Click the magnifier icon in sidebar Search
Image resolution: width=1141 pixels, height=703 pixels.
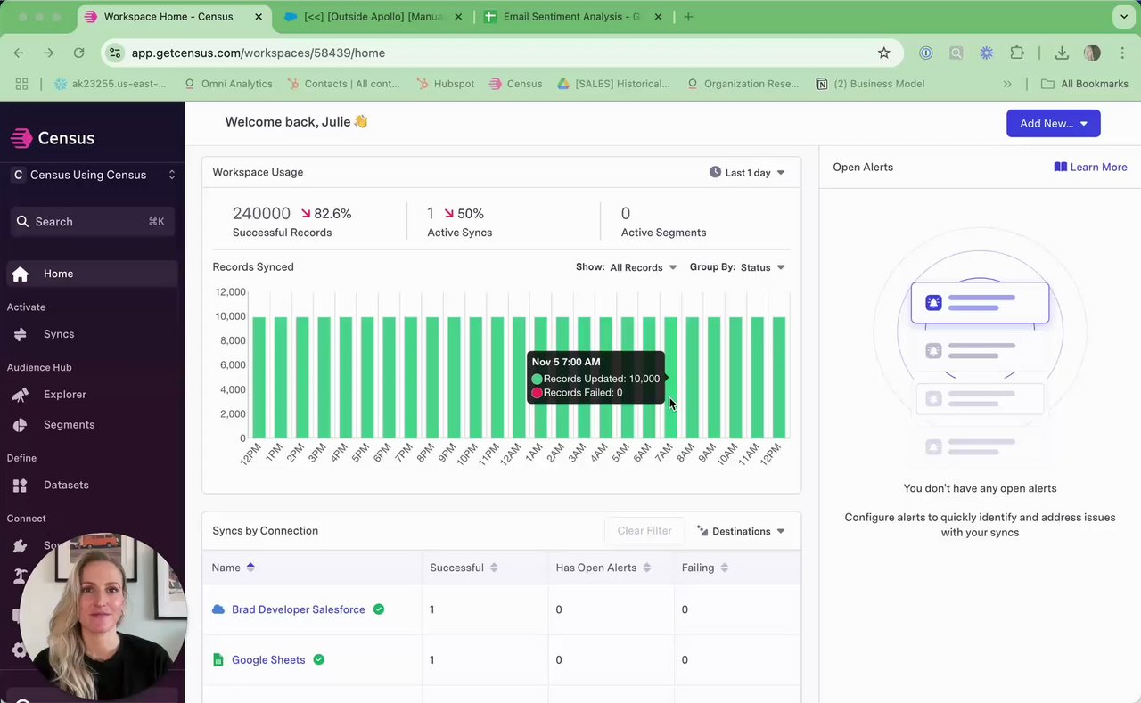[x=21, y=222]
